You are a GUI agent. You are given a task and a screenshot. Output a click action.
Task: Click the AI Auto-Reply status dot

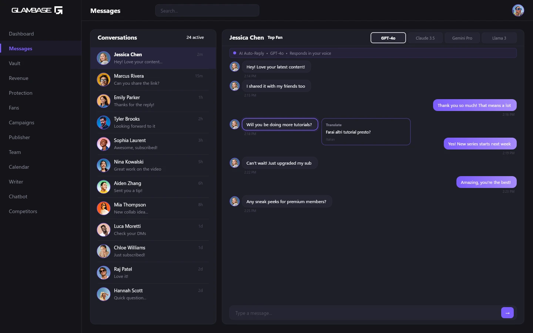point(235,53)
